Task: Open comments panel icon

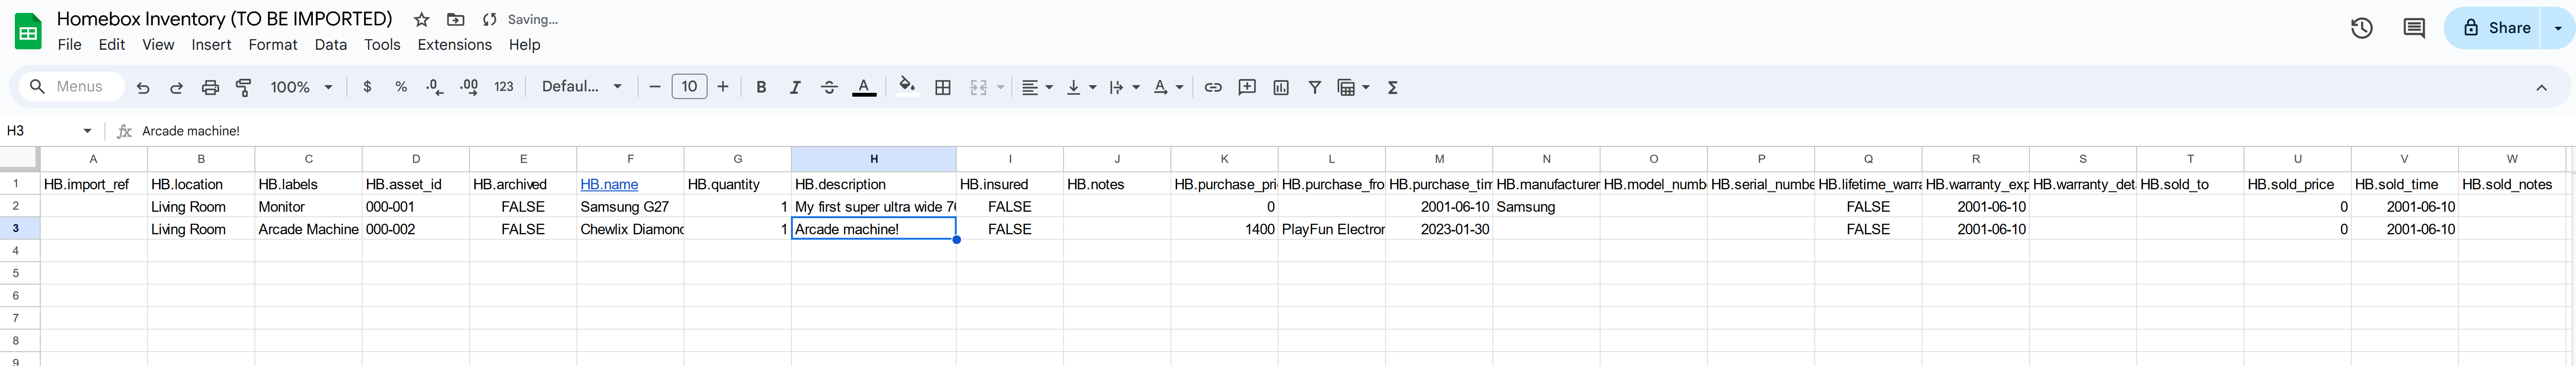Action: click(x=2414, y=28)
